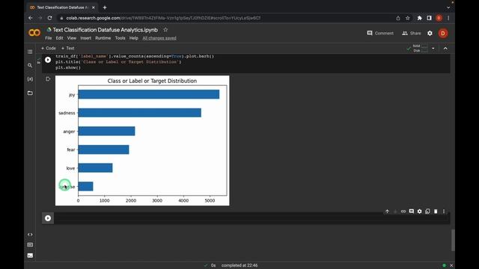Open the Comment button

click(380, 33)
